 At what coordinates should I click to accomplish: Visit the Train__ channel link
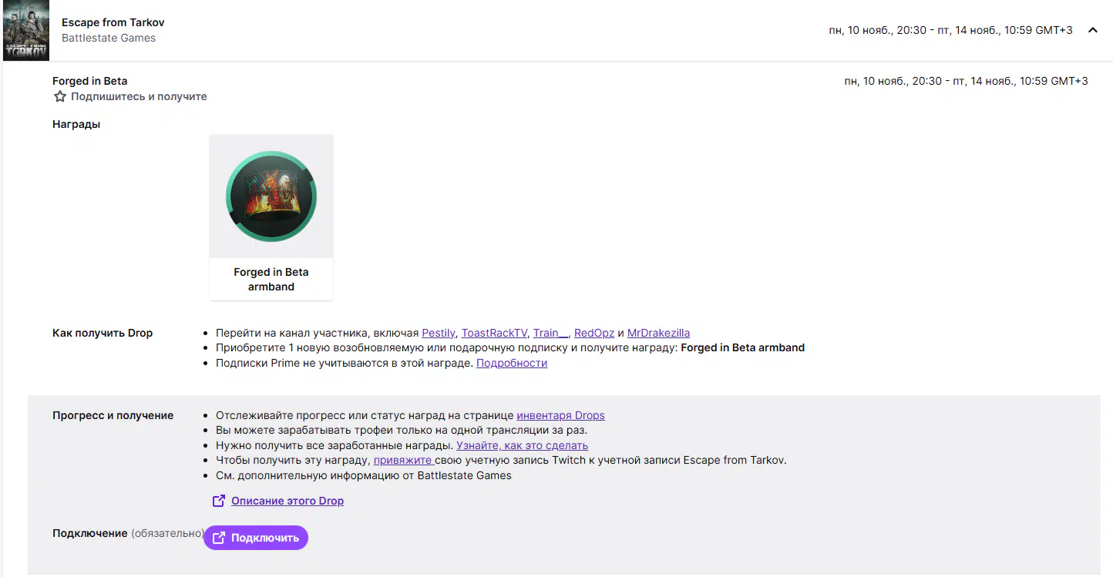pyautogui.click(x=550, y=334)
